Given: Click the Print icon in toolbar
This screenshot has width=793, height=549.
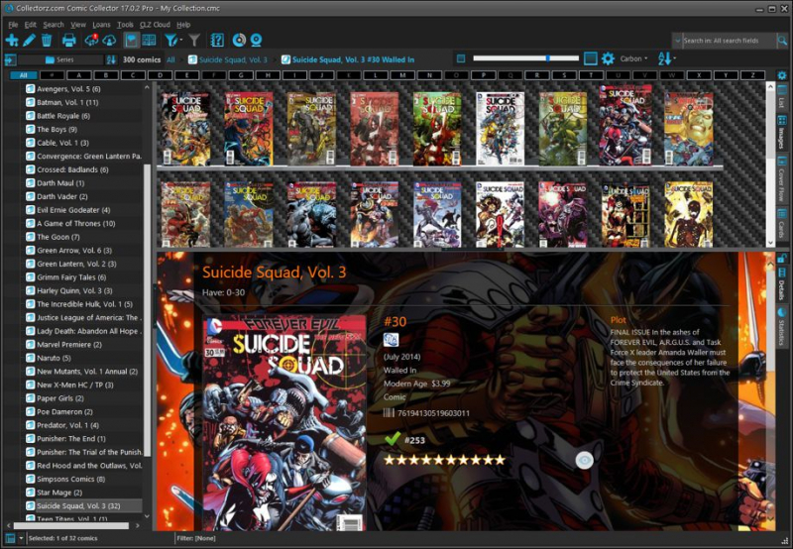Looking at the screenshot, I should [69, 40].
